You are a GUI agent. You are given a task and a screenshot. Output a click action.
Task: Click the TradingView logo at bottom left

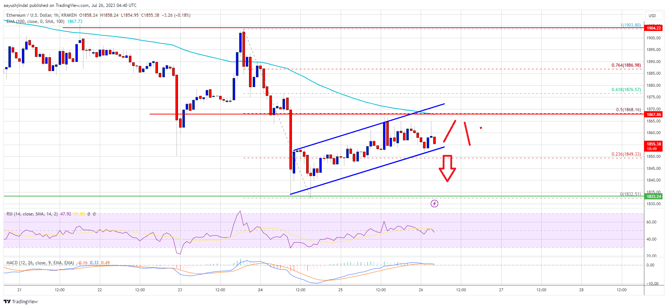(x=21, y=301)
